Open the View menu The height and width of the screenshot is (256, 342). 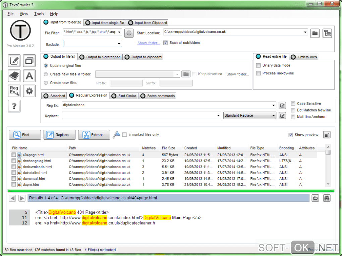pos(24,14)
